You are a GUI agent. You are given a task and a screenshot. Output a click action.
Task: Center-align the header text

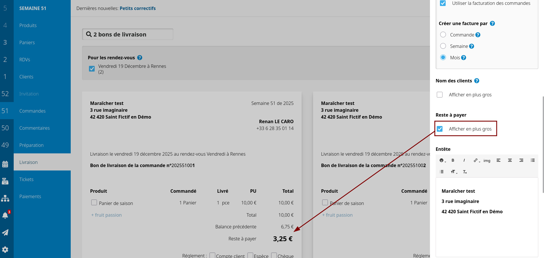click(x=510, y=161)
